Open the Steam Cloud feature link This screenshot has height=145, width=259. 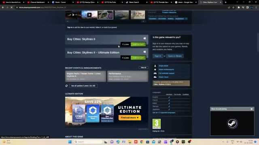(x=163, y=77)
